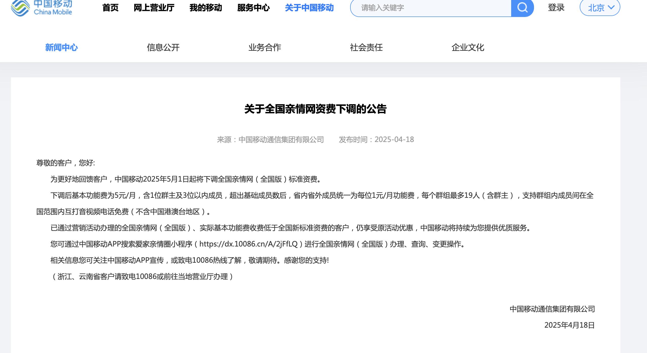Viewport: 647px width, 353px height.
Task: Click the line starting 相关信息您可关注中国移动APP宣传
Action: pyautogui.click(x=190, y=260)
